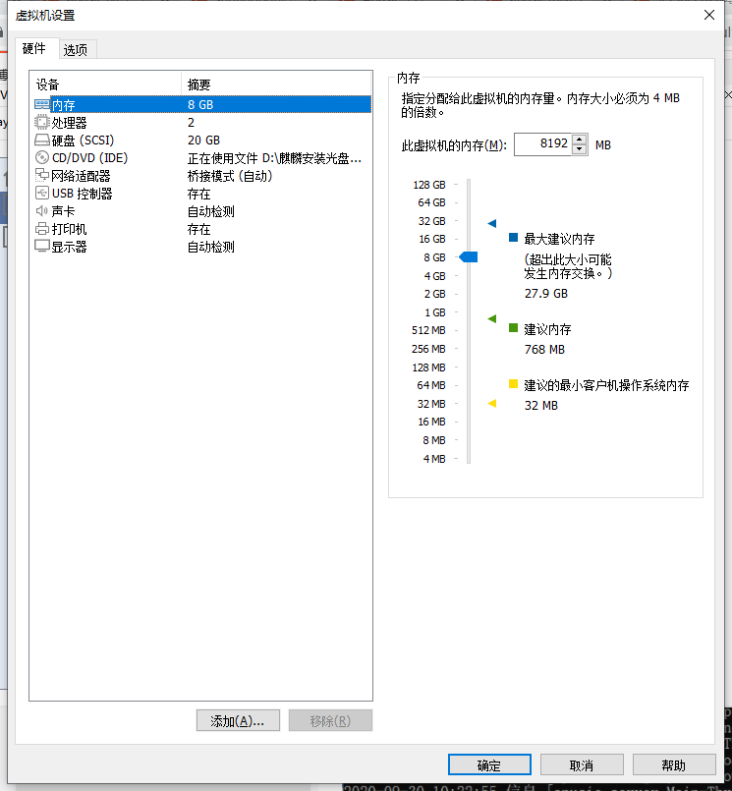The image size is (732, 791).
Task: Click the 512 MB slider label
Action: [428, 330]
